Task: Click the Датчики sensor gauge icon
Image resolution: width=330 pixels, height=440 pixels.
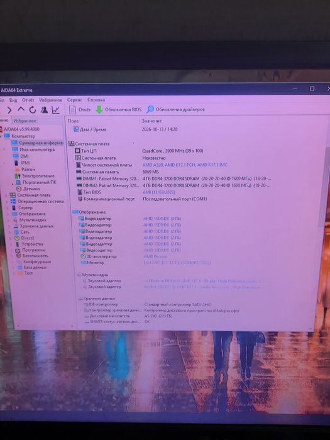Action: (x=19, y=189)
